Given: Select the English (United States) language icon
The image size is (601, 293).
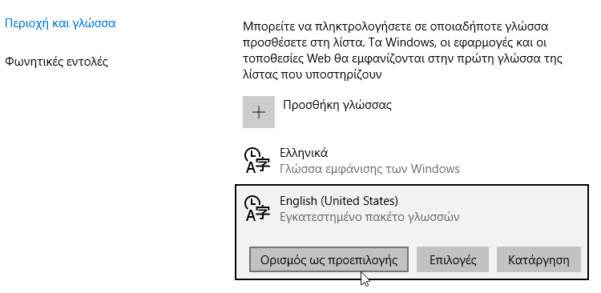Looking at the screenshot, I should pyautogui.click(x=256, y=208).
